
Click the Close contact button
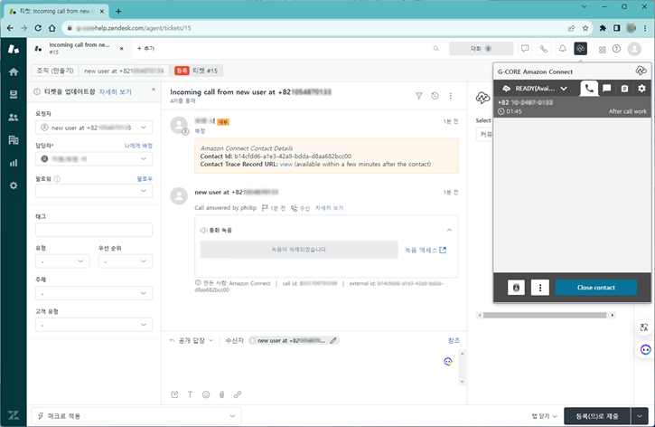pyautogui.click(x=595, y=288)
